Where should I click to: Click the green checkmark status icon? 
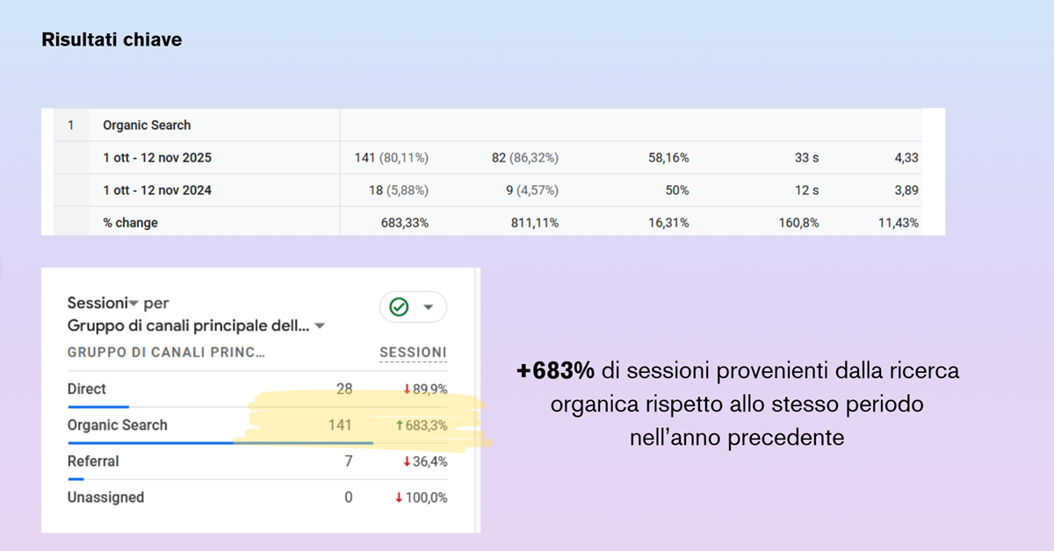click(x=400, y=307)
